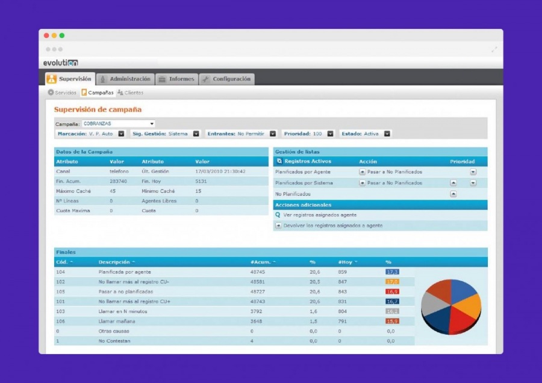
Task: Click the expand icon in browser bar
Action: click(494, 50)
